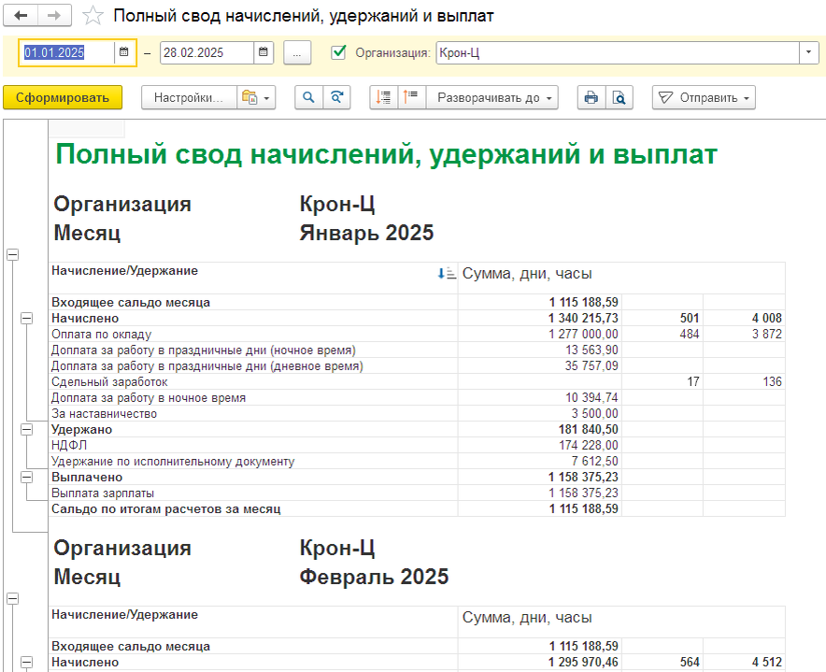Collapse the Выплачено group in January

[x=26, y=477]
